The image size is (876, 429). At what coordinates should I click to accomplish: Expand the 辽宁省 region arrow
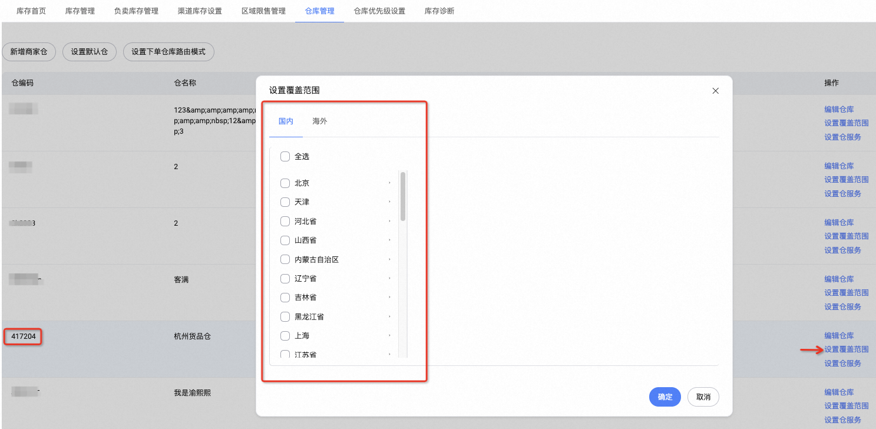click(x=389, y=279)
